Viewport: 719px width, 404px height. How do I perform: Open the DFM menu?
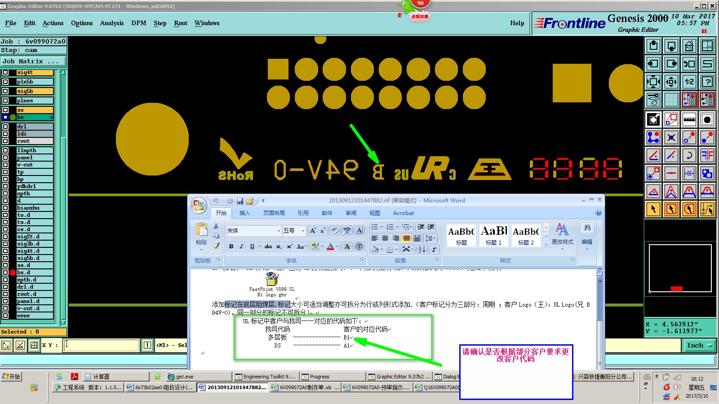pos(139,23)
